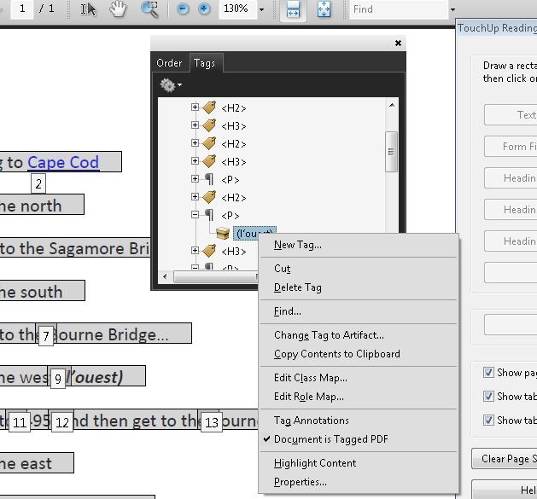Screen dimensions: 537x499
Task: Enable scrolling page fit-width mode
Action: 293,9
